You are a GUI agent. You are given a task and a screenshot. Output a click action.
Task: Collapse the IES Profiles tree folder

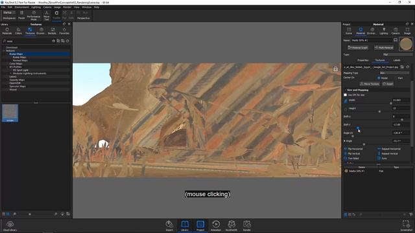tap(7, 67)
